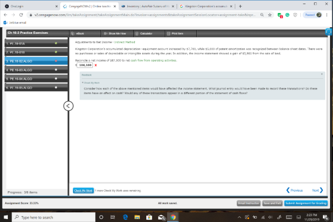Switch to the Kingston Corporation Google tab
Image resolution: width=333 pixels, height=222 pixels.
206,7
